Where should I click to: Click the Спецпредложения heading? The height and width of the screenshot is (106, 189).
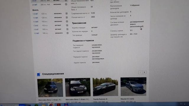53,74
